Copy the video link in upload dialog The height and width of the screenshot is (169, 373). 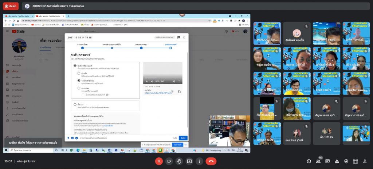pyautogui.click(x=179, y=92)
